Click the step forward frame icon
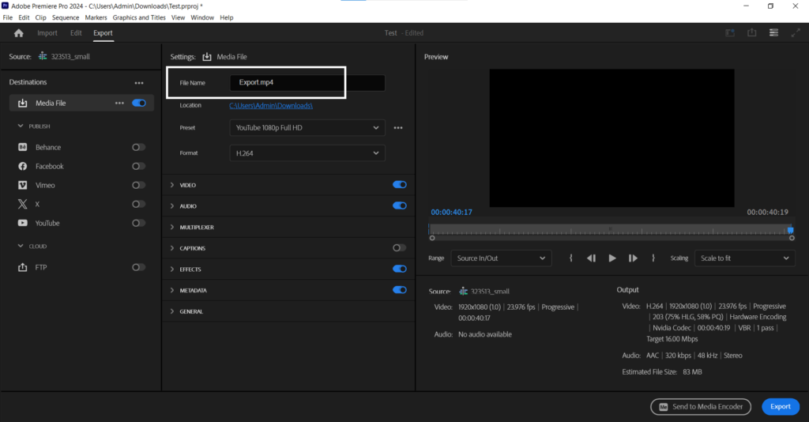 coord(633,258)
